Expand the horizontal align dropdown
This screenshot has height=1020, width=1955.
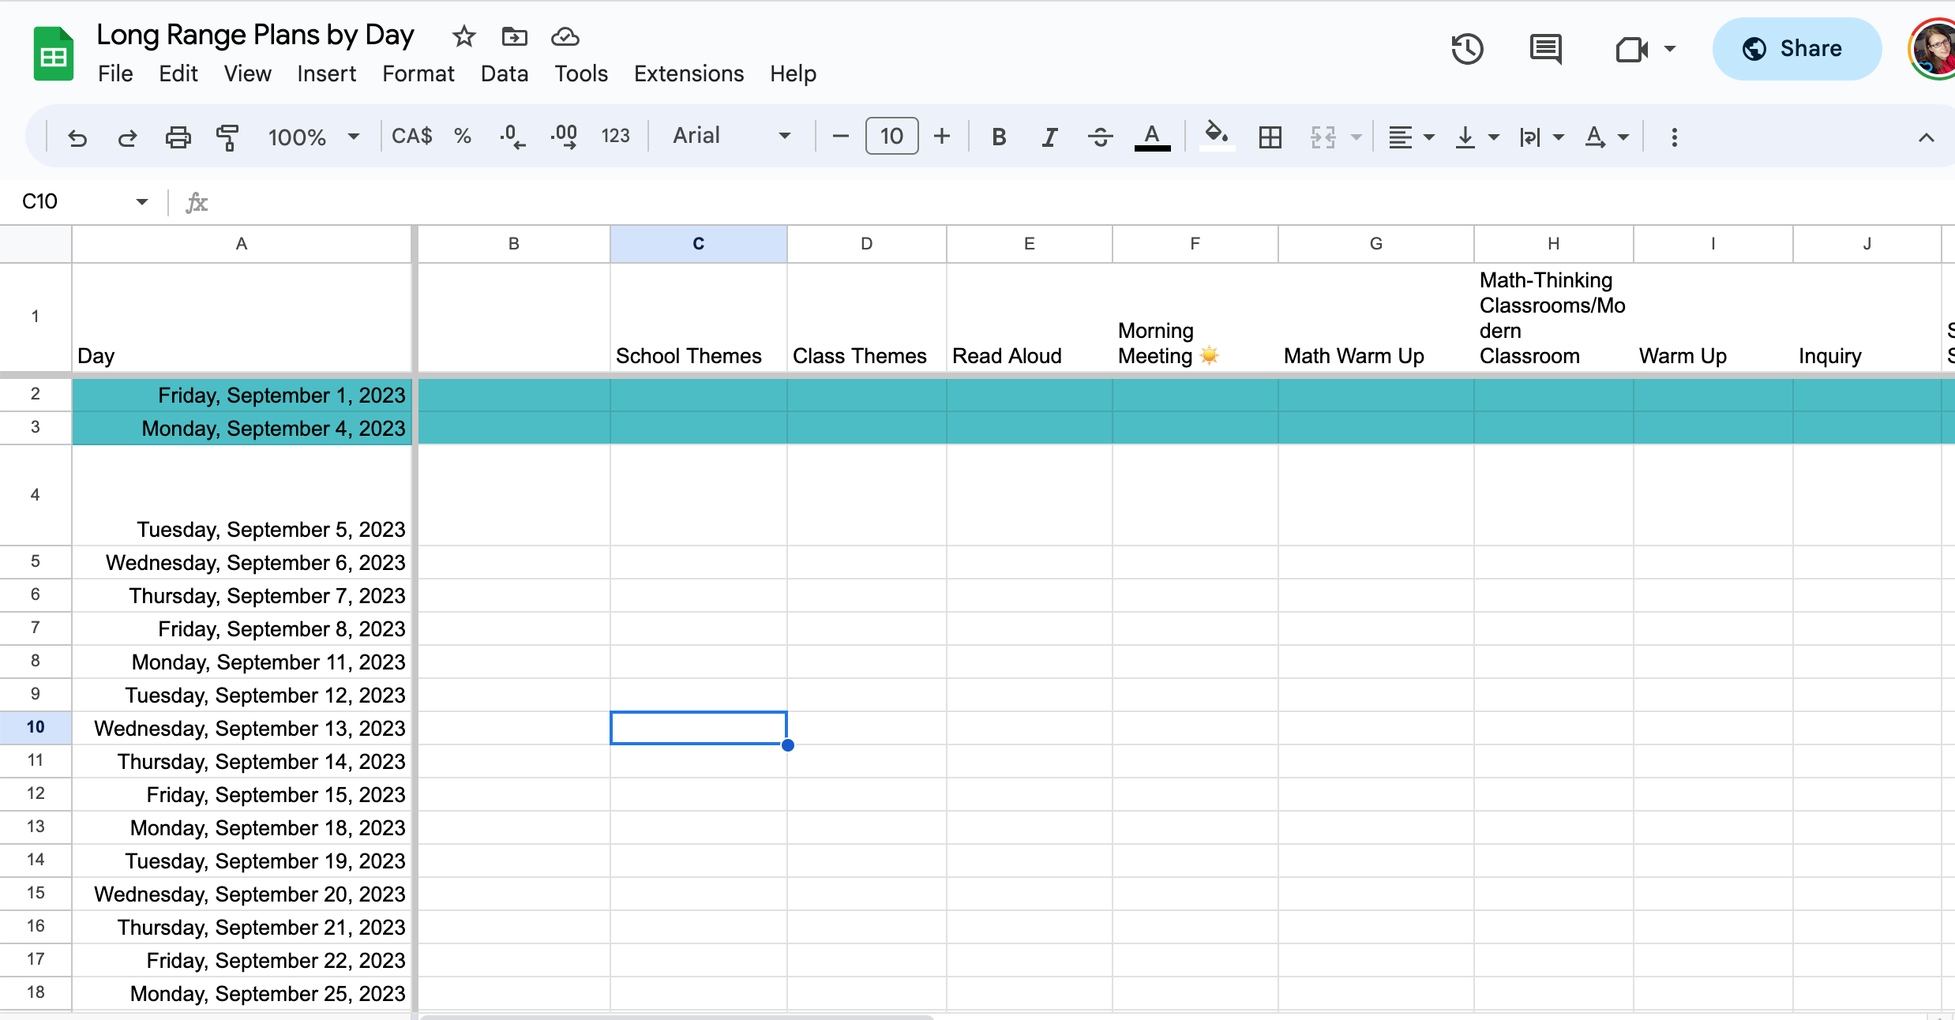[1411, 137]
